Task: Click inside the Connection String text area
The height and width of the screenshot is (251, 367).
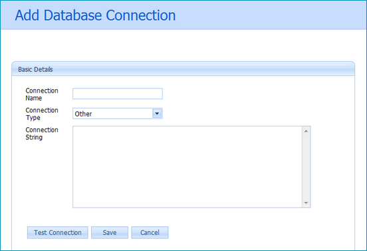Action: (x=187, y=167)
